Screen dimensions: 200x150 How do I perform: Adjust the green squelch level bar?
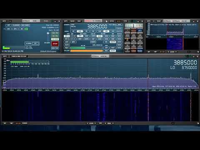click(87, 48)
